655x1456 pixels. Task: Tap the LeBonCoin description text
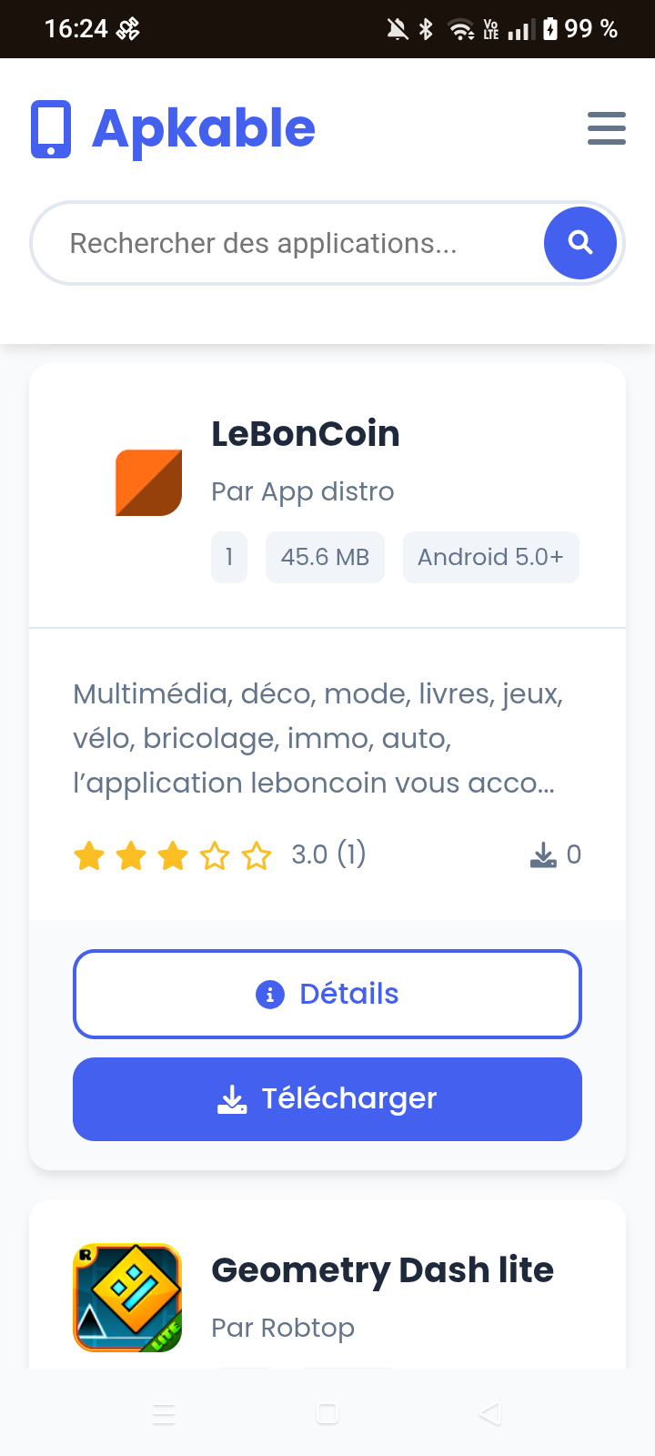318,738
